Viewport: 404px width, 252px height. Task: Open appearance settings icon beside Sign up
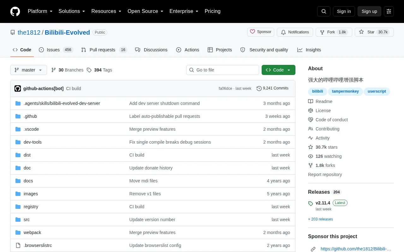tap(389, 11)
